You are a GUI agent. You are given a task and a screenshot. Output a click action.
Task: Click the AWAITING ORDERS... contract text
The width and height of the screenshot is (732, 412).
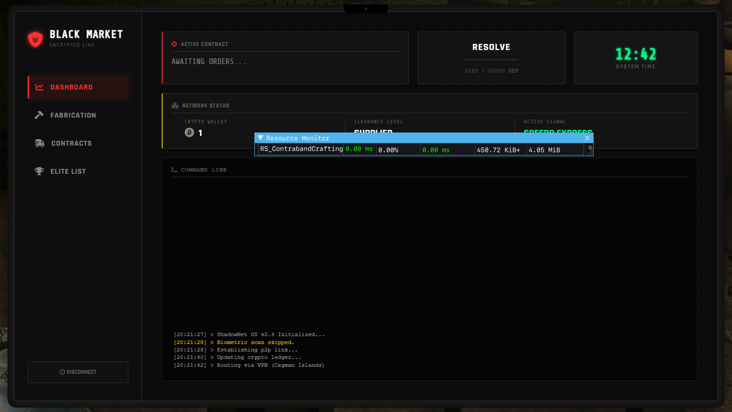[x=209, y=62]
